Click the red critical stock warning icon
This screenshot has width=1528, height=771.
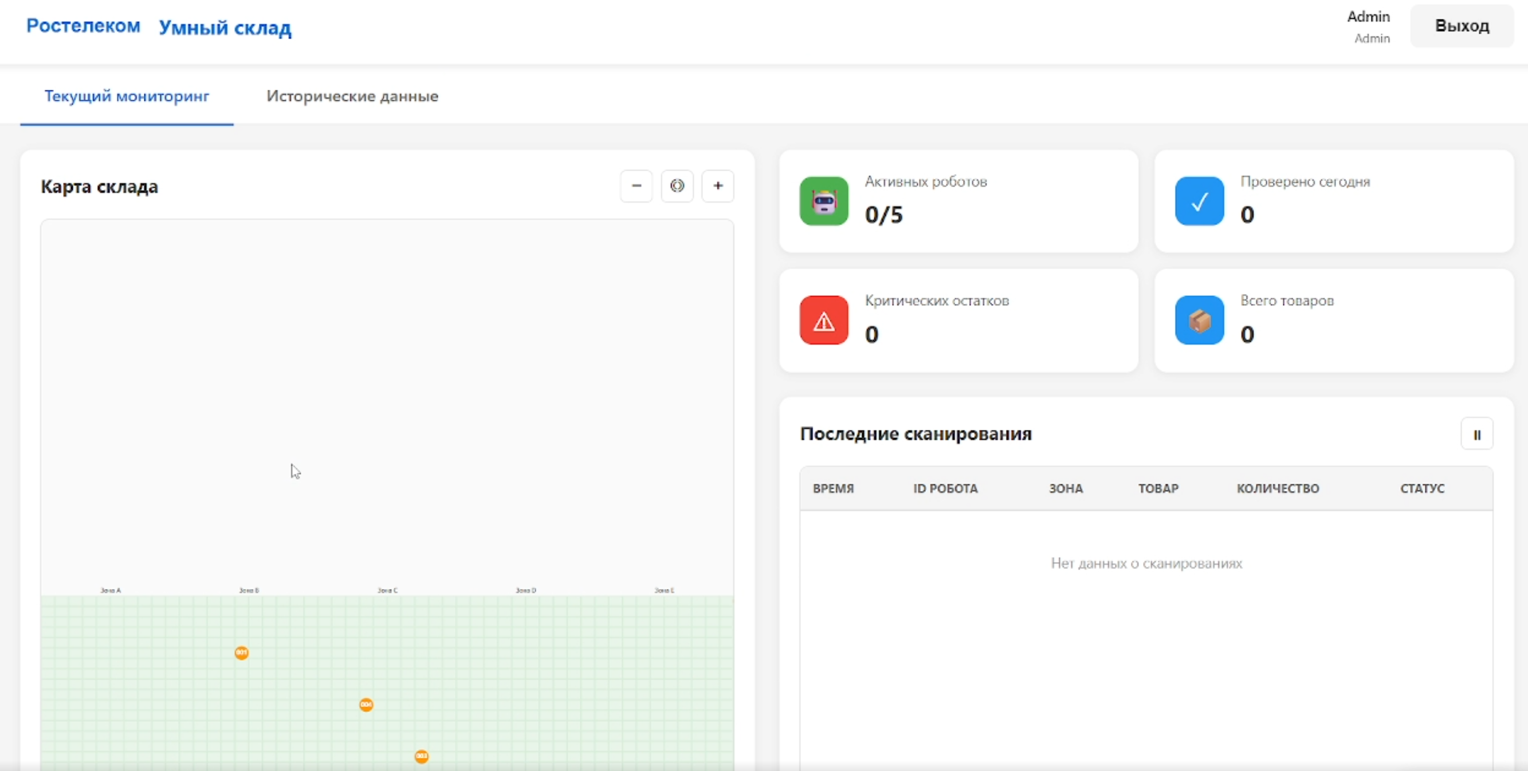coord(823,321)
